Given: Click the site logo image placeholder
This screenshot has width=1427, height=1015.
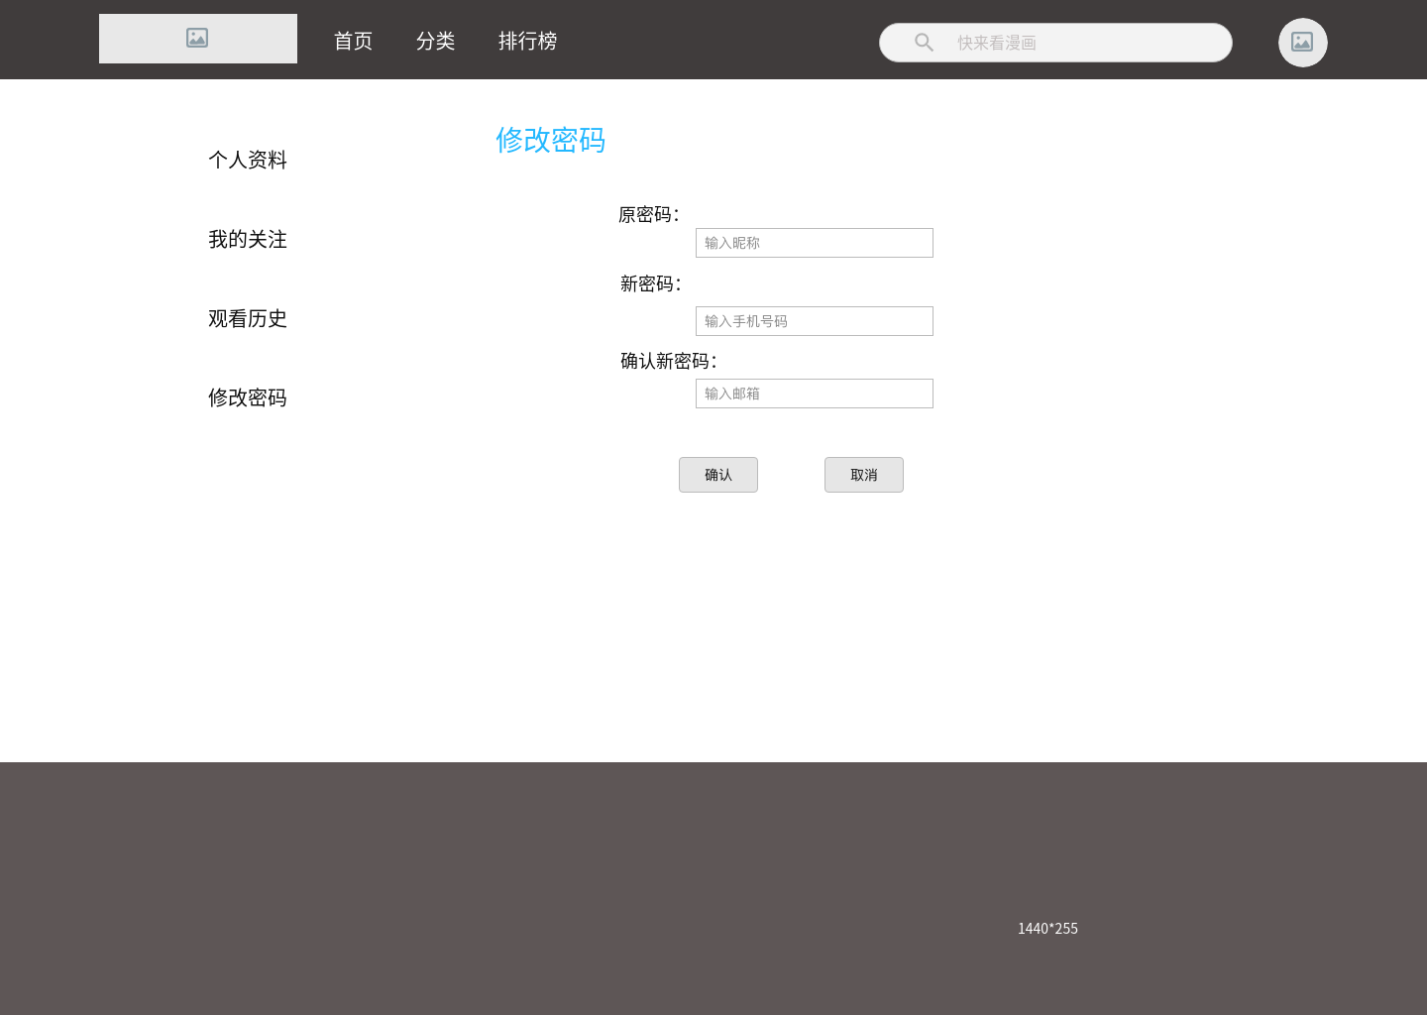Looking at the screenshot, I should tap(198, 39).
